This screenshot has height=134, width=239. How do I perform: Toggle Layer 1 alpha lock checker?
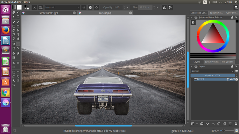pos(237,79)
